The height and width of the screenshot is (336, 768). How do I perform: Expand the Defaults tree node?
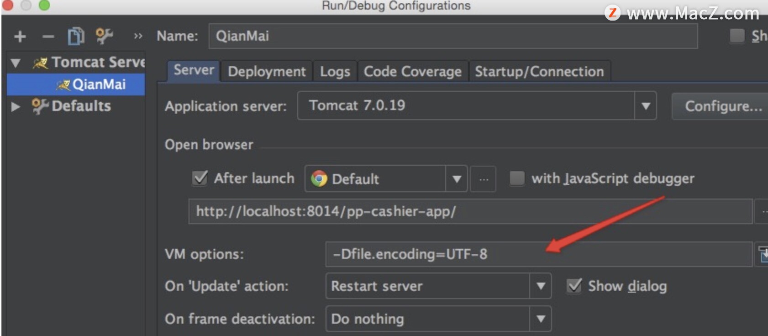point(16,106)
